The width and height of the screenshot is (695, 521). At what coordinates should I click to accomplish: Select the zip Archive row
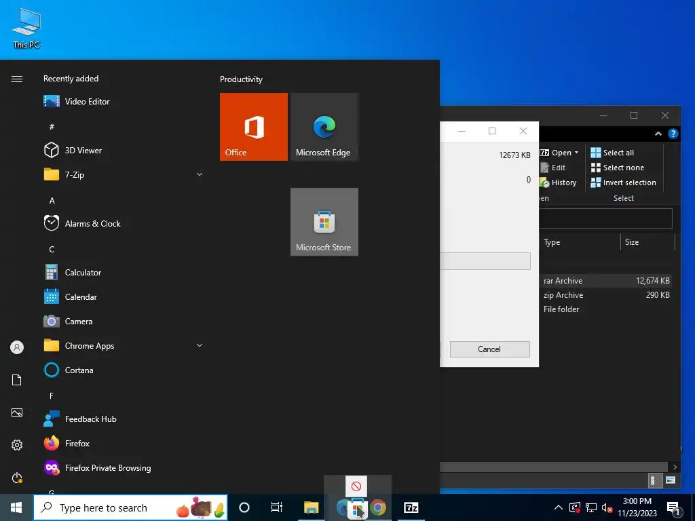click(605, 294)
